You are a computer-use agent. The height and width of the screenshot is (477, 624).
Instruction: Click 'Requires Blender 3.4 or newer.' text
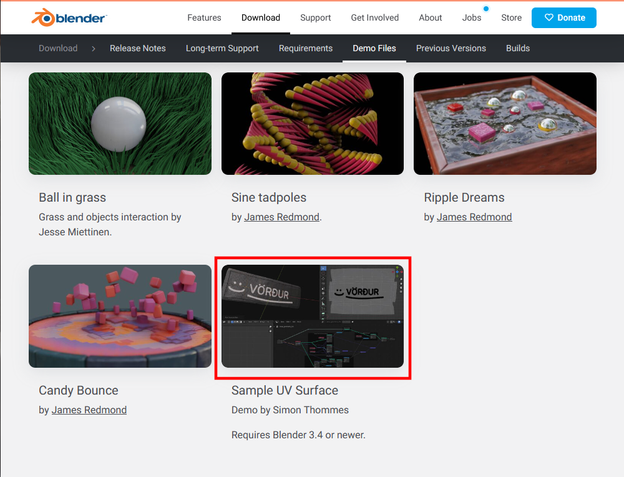[x=298, y=435]
